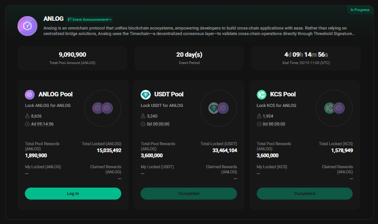Click the ANLOG title heading
This screenshot has width=378, height=224.
tap(53, 19)
